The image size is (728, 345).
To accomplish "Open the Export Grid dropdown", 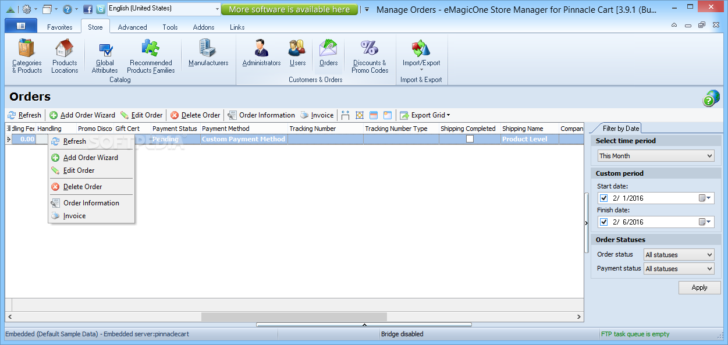I will pos(425,115).
